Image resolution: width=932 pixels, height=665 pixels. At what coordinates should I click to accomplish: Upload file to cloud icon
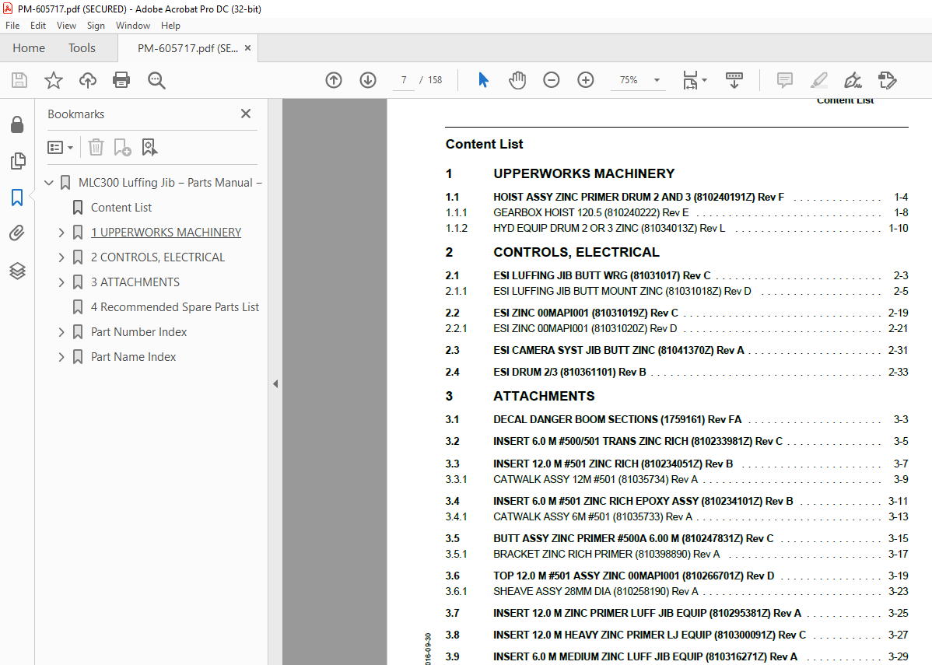point(87,80)
